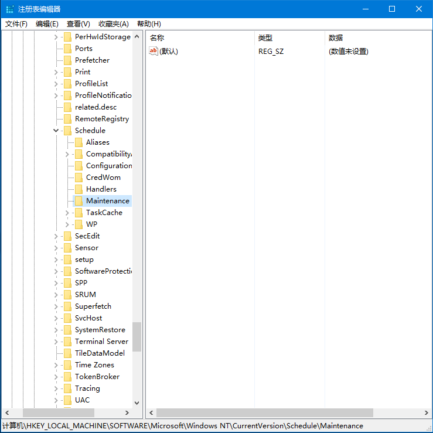
Task: Click tree pane scroll left arrow
Action: tap(7, 412)
